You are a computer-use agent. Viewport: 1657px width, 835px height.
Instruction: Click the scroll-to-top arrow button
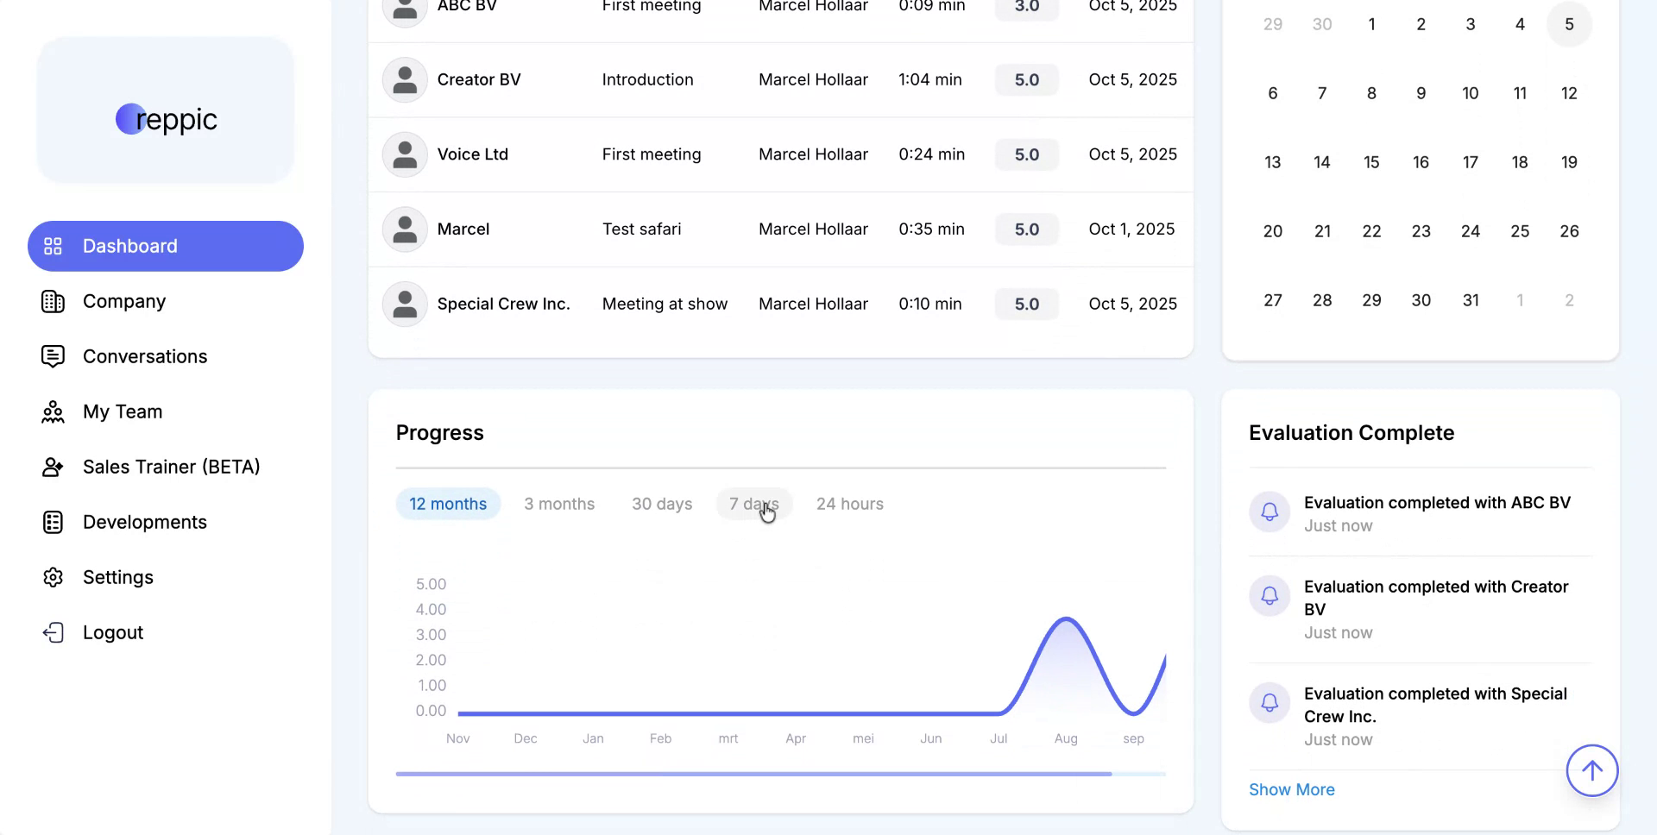coord(1592,770)
